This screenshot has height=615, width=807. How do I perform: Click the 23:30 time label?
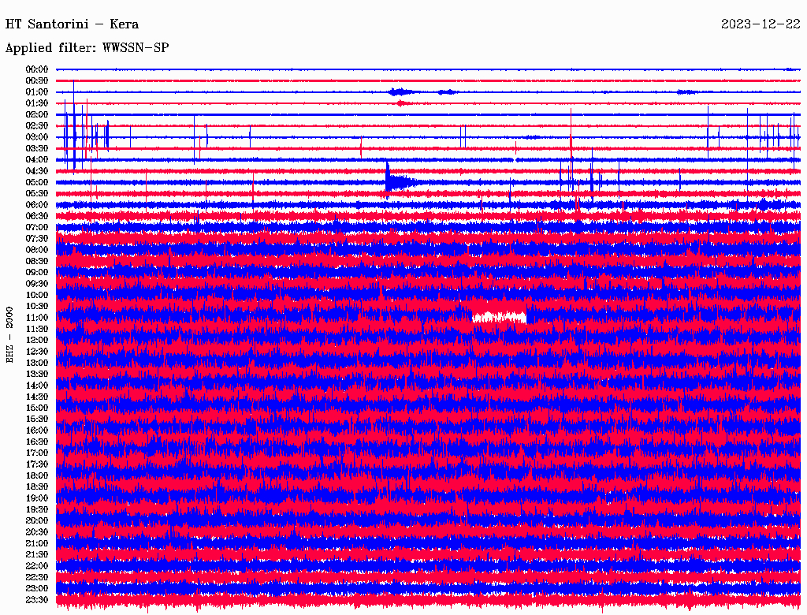click(37, 600)
